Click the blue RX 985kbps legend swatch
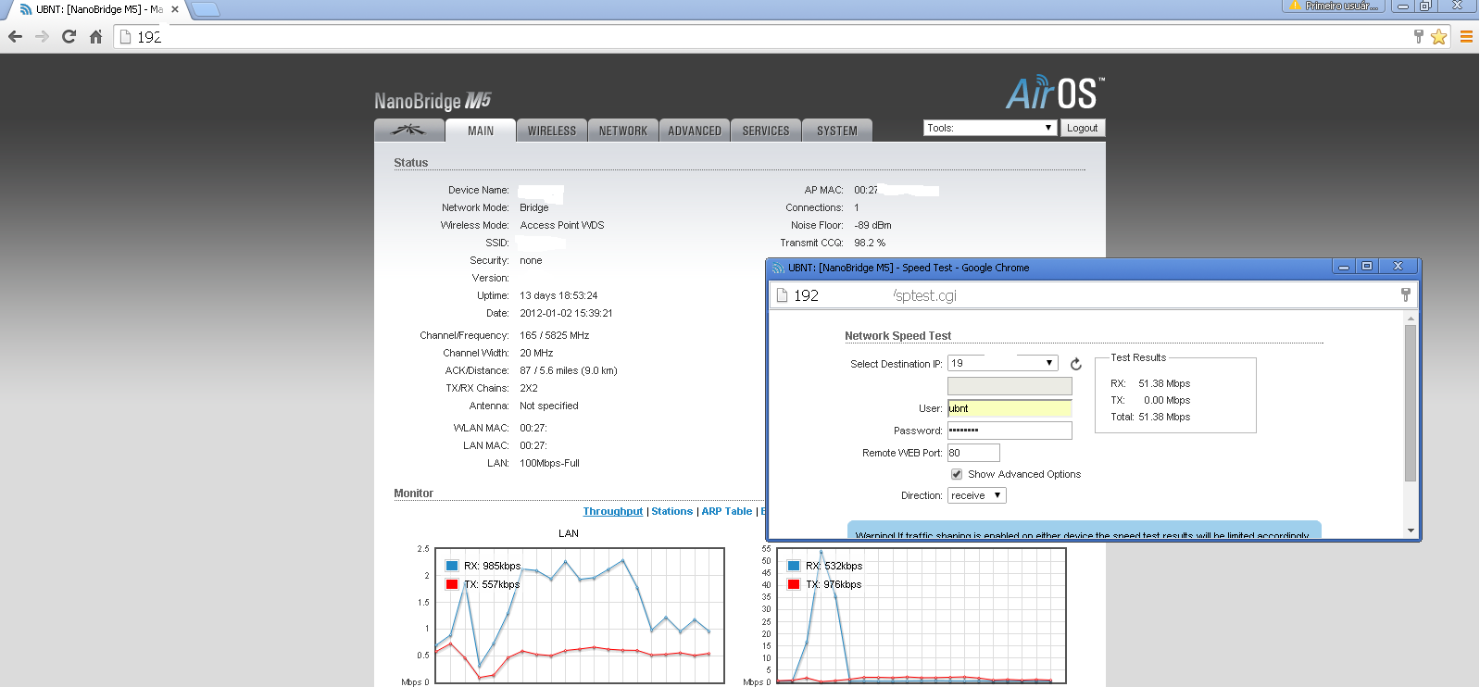1480x687 pixels. pos(452,566)
